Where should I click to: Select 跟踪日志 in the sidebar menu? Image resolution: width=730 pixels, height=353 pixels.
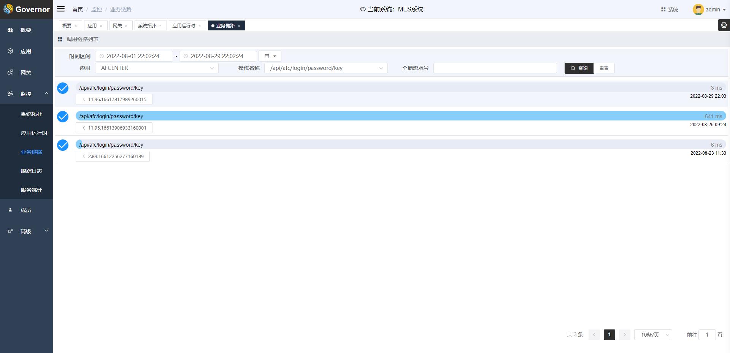[x=31, y=171]
